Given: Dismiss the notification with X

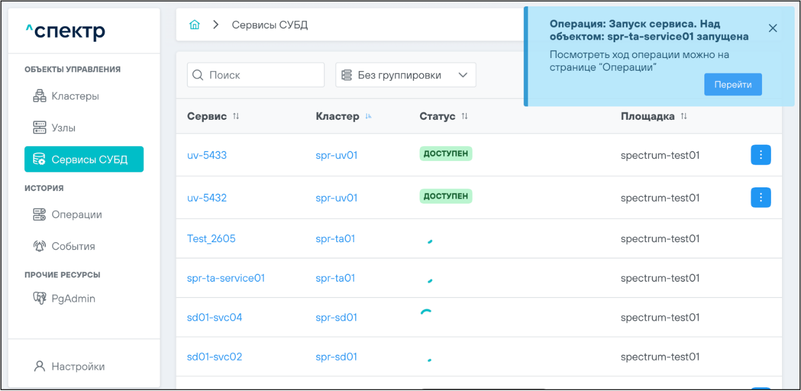Looking at the screenshot, I should click(773, 28).
